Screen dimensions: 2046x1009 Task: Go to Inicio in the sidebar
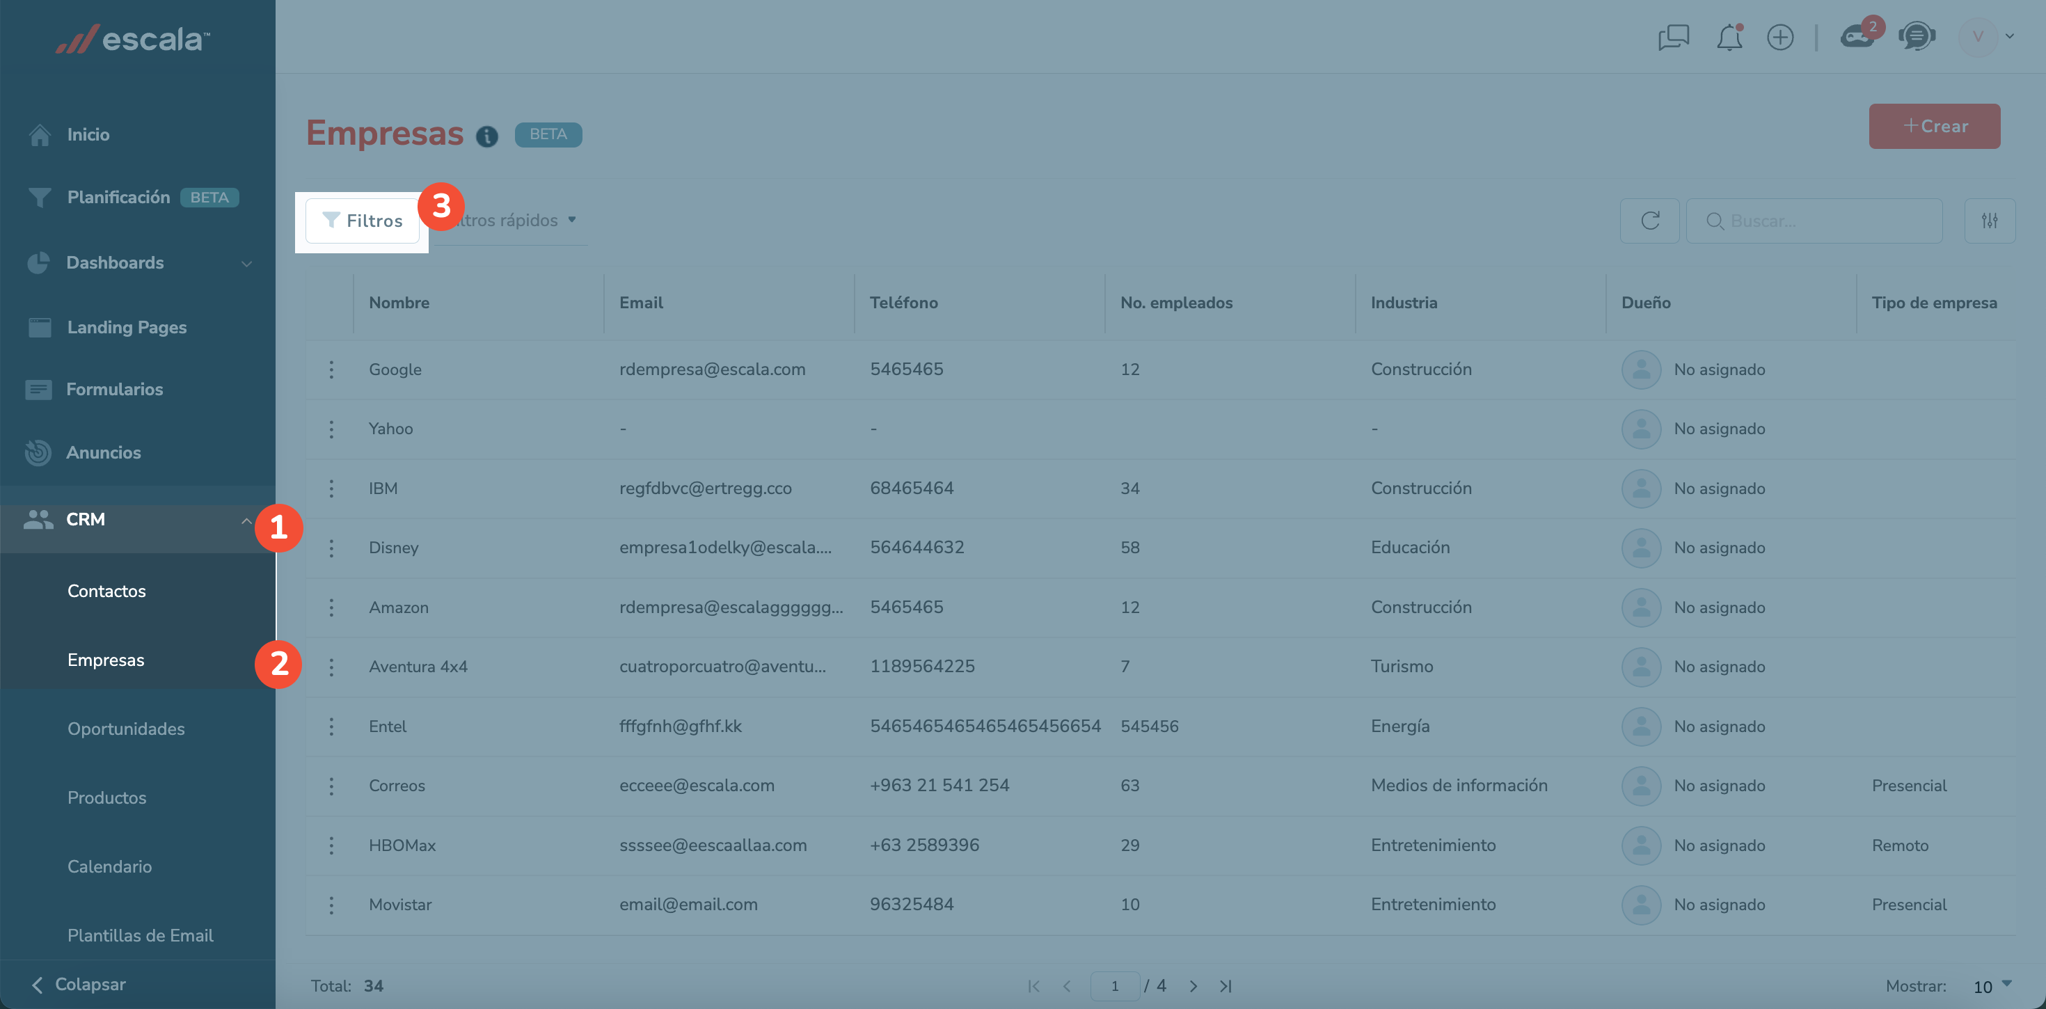[x=88, y=135]
